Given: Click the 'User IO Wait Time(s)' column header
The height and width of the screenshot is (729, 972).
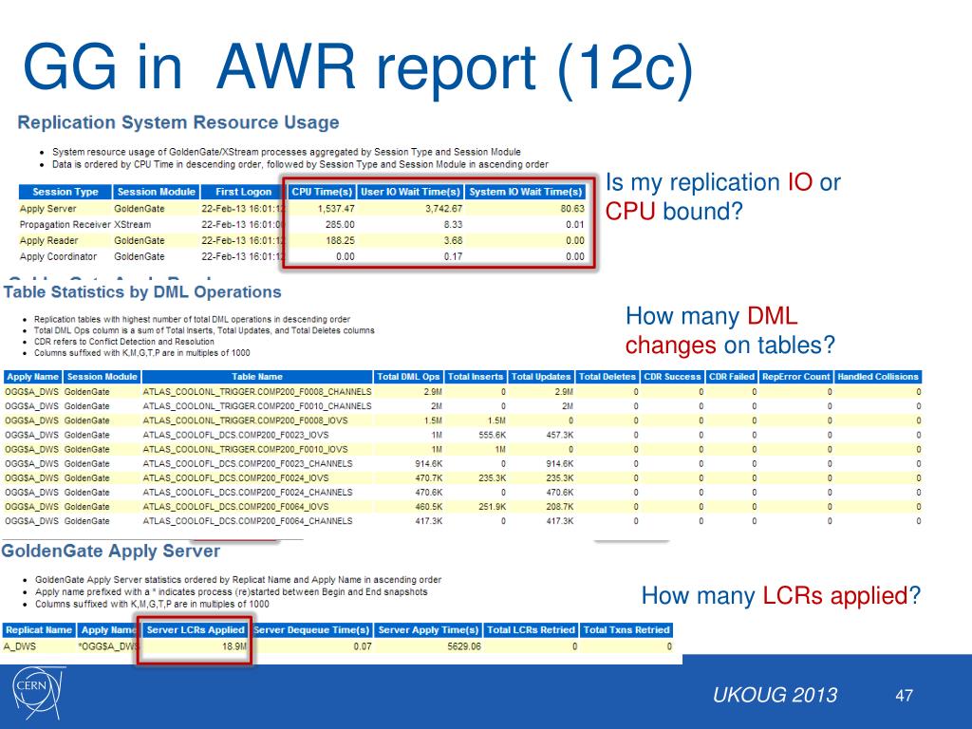Looking at the screenshot, I should click(x=410, y=192).
